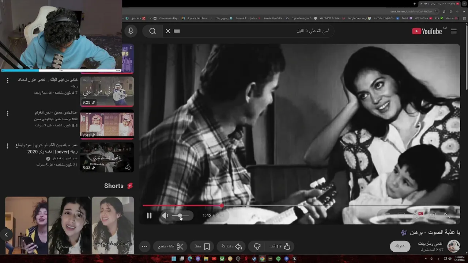The width and height of the screenshot is (468, 263).
Task: Open options menu for ياشجون القلب video
Action: click(8, 146)
